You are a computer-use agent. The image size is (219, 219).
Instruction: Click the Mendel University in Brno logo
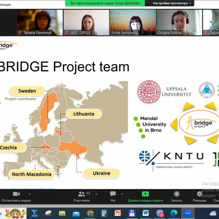pos(150,127)
